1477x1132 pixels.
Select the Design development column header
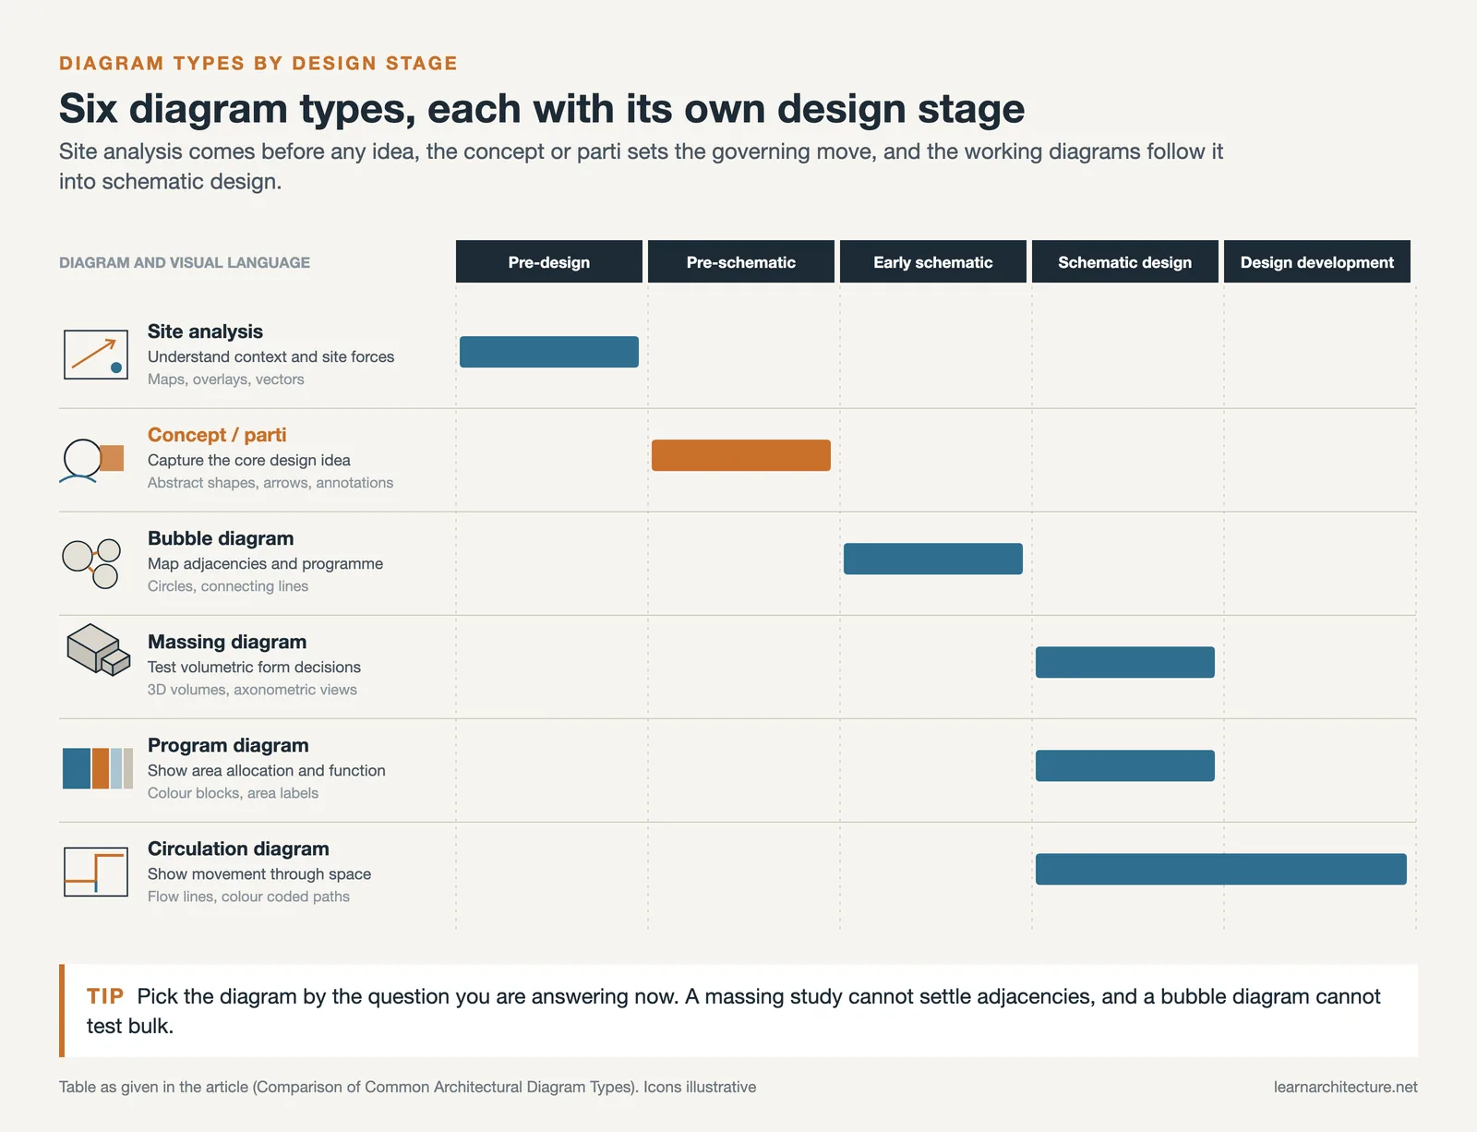1317,261
